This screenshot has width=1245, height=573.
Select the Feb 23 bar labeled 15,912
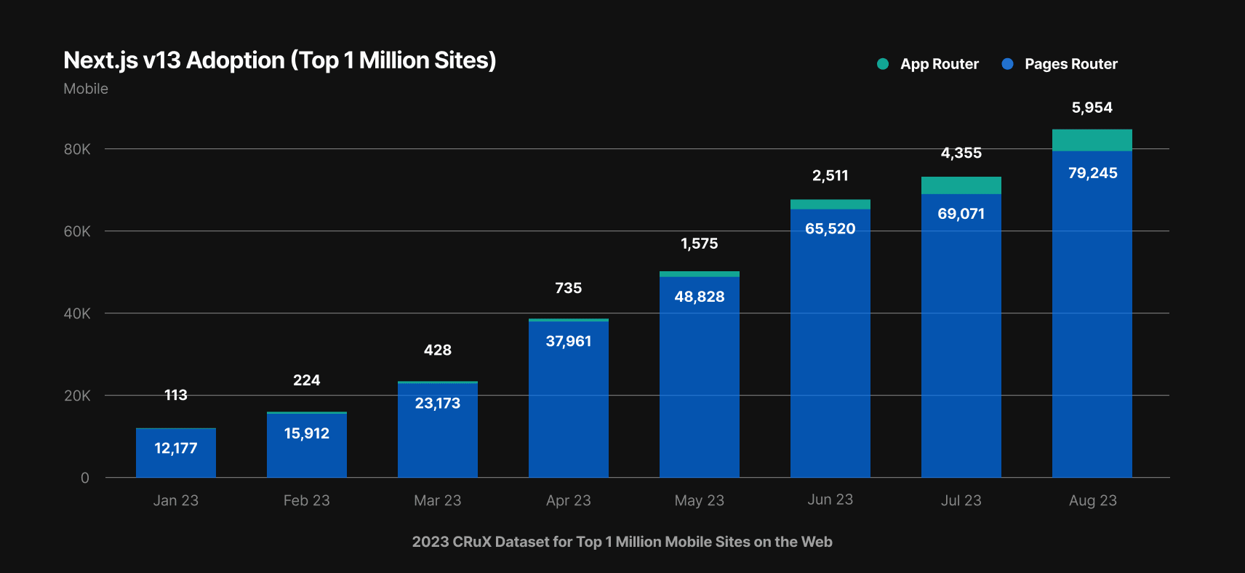(307, 446)
